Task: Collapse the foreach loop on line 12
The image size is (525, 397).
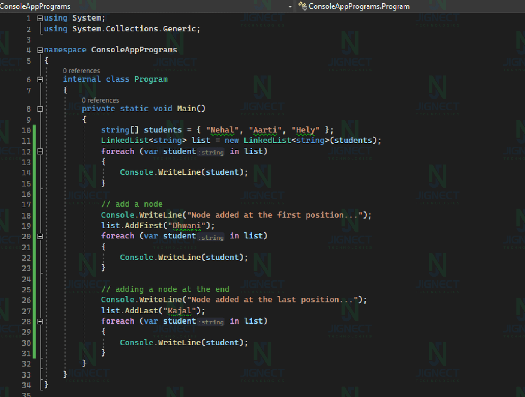Action: point(40,151)
